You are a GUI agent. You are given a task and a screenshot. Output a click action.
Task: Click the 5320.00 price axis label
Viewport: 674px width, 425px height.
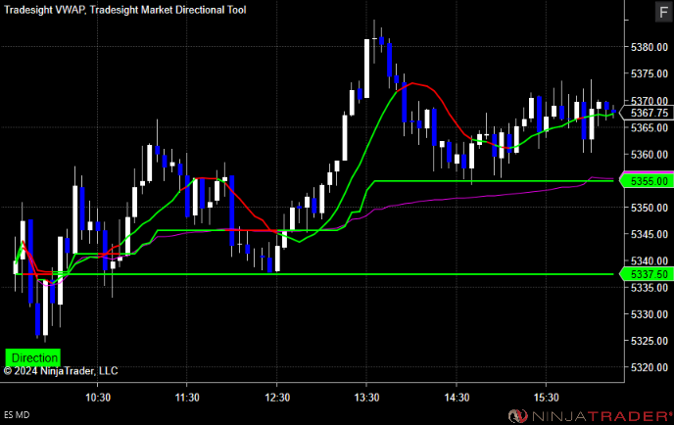650,368
